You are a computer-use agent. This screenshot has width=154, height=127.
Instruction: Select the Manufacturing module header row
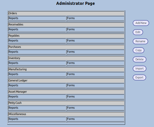pos(66,69)
